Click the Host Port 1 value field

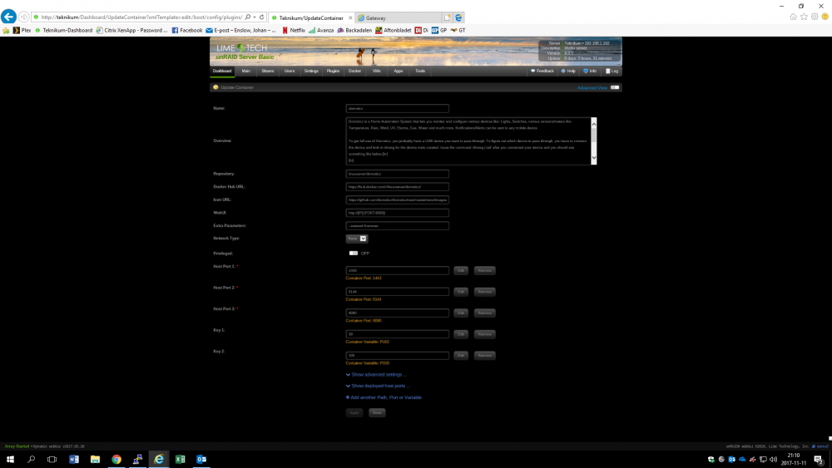398,271
